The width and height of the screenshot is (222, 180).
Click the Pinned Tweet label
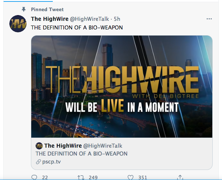(47, 9)
